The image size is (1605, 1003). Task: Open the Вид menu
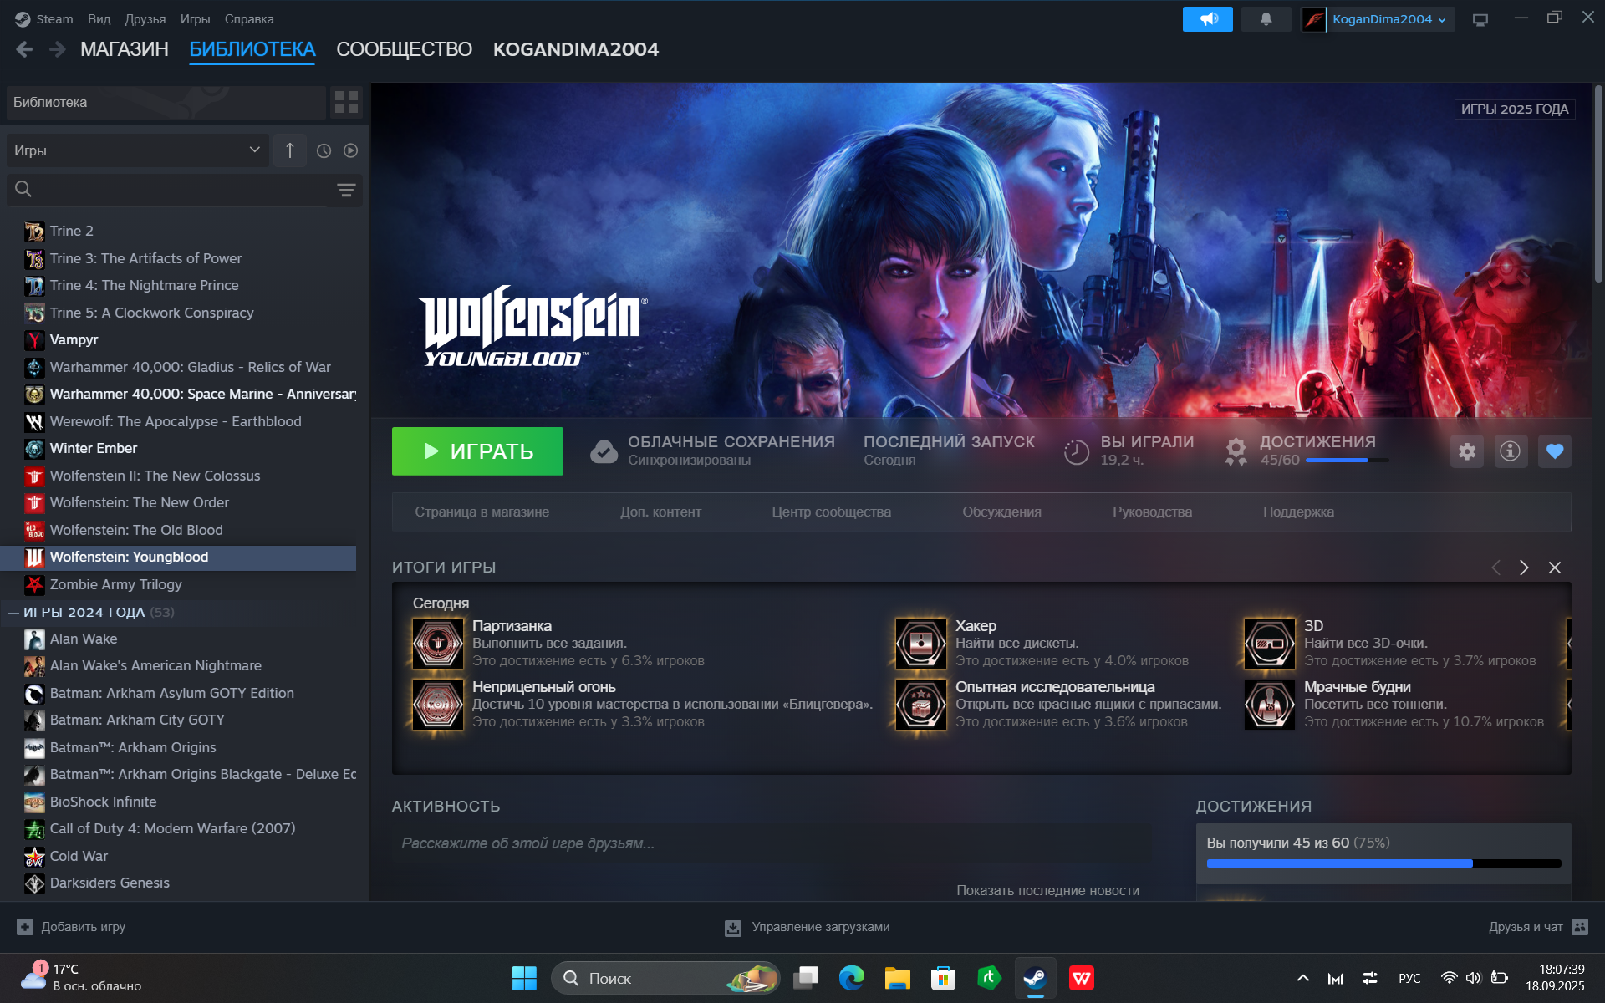[x=99, y=18]
